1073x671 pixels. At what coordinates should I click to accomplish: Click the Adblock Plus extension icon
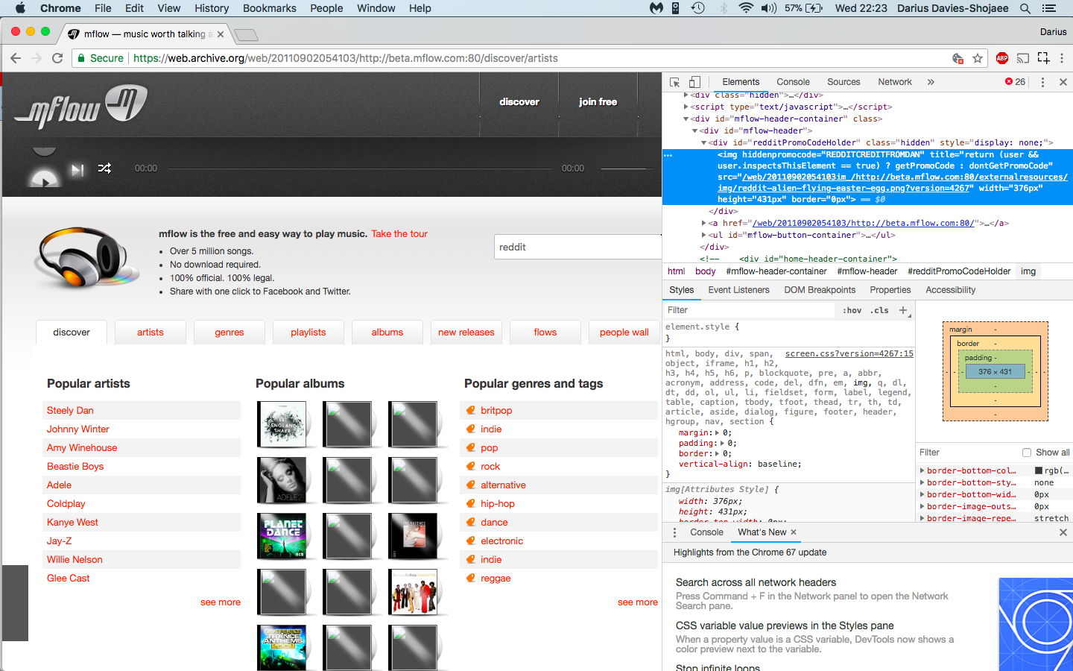[1002, 58]
